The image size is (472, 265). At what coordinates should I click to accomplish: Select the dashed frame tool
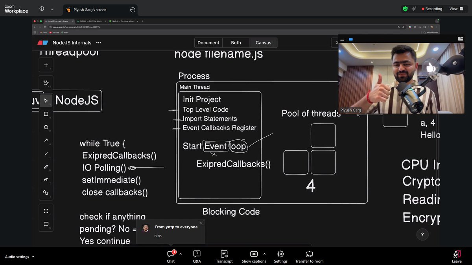46,211
